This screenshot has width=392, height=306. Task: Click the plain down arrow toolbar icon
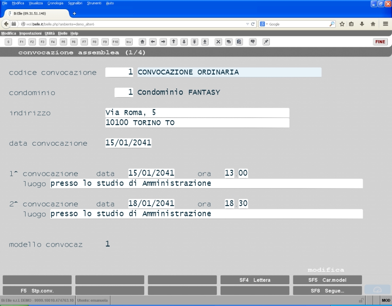[x=184, y=42]
